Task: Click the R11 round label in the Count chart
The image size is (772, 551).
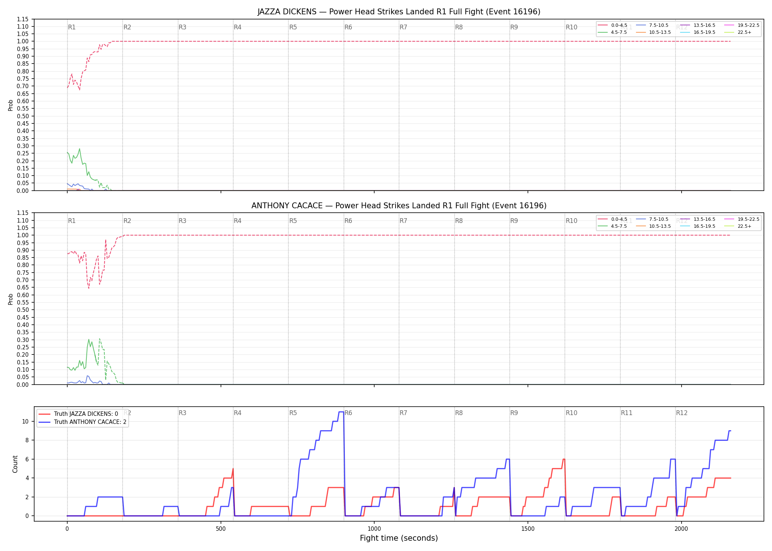Action: point(626,413)
